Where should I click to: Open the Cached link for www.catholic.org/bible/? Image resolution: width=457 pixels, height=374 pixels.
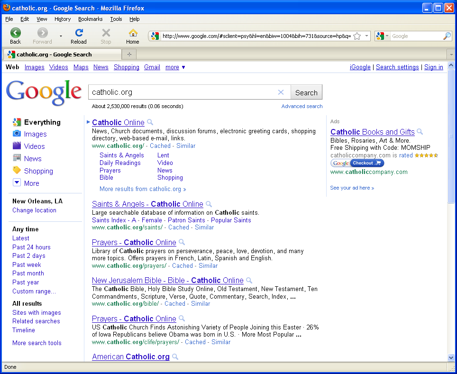(175, 303)
